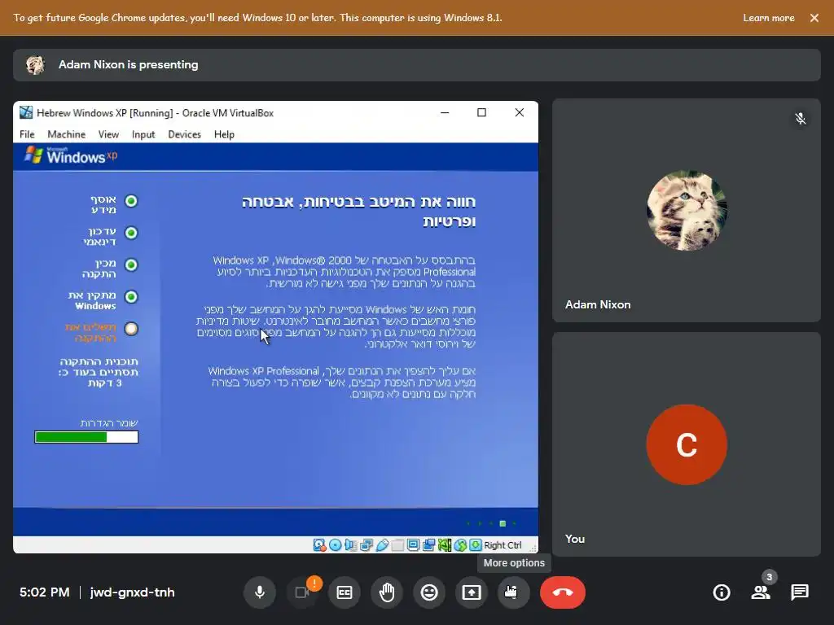Minimize the VirtualBox window
The height and width of the screenshot is (625, 834).
point(445,112)
